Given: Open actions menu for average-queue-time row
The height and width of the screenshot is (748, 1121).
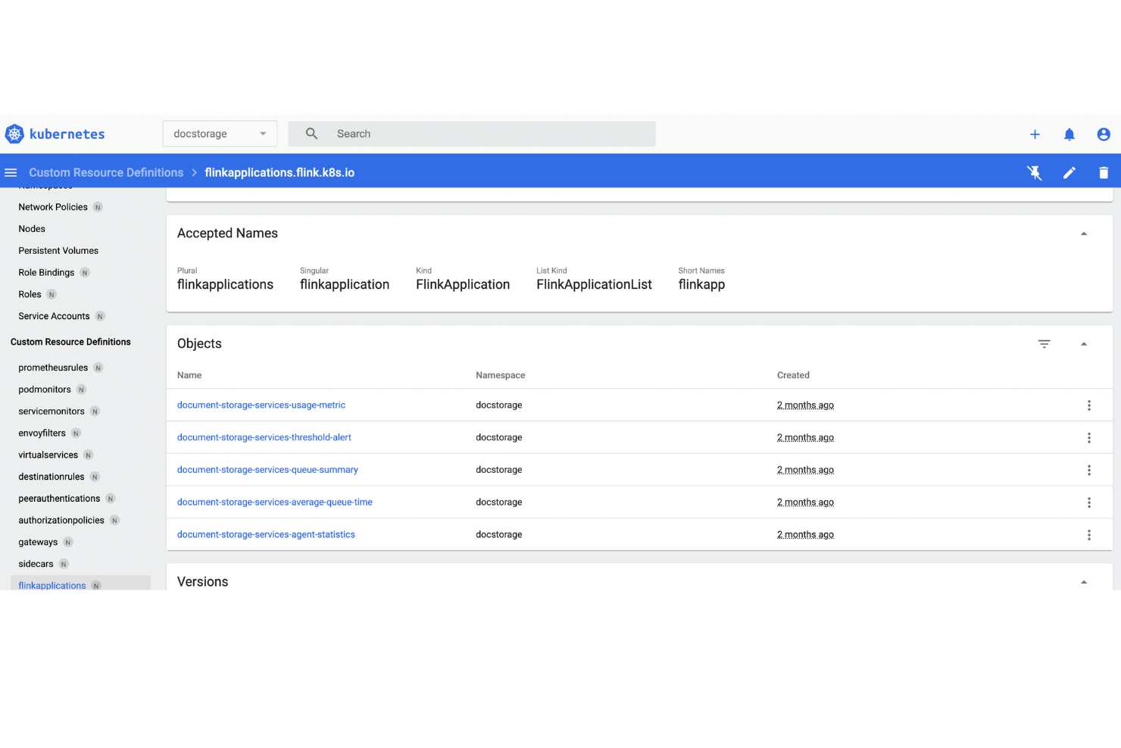Looking at the screenshot, I should pyautogui.click(x=1089, y=502).
